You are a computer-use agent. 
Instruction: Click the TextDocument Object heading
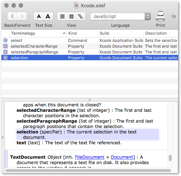(36, 157)
